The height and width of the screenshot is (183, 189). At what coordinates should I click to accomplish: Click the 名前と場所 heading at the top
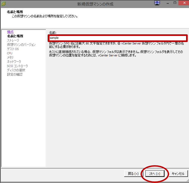click(x=15, y=12)
